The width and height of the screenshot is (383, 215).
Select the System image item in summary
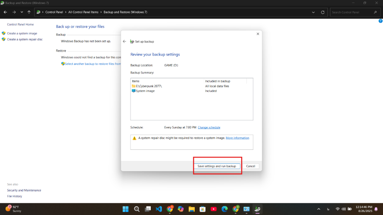click(x=145, y=91)
